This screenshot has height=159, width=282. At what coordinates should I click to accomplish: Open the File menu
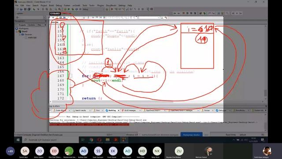pyautogui.click(x=17, y=5)
